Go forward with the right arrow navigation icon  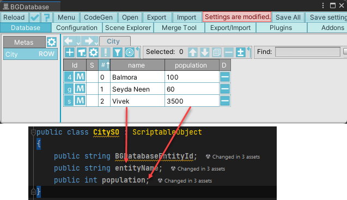click(89, 41)
